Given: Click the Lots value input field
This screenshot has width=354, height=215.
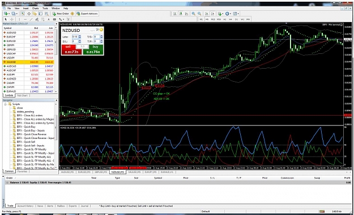Looking at the screenshot, I should [75, 37].
